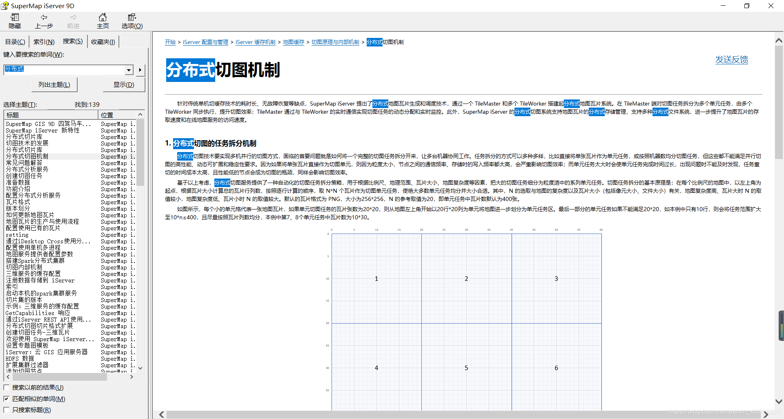
Task: Click content pane scroll-up arrow
Action: coord(779,40)
